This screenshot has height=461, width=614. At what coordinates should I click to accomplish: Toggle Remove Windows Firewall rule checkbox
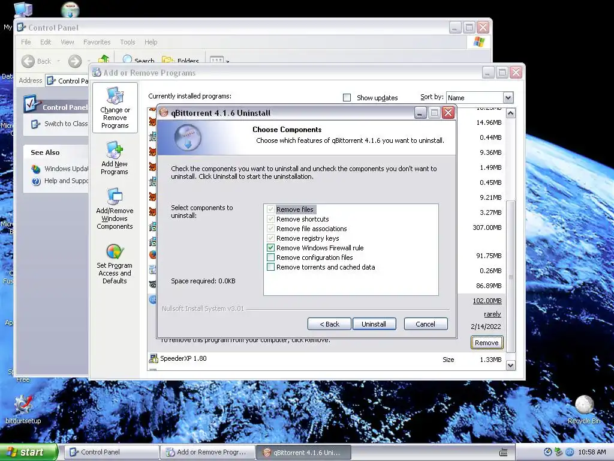pyautogui.click(x=270, y=248)
